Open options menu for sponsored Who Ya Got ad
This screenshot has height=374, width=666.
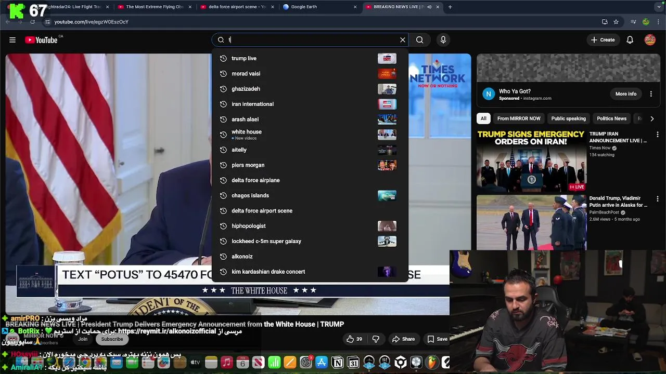(x=651, y=94)
